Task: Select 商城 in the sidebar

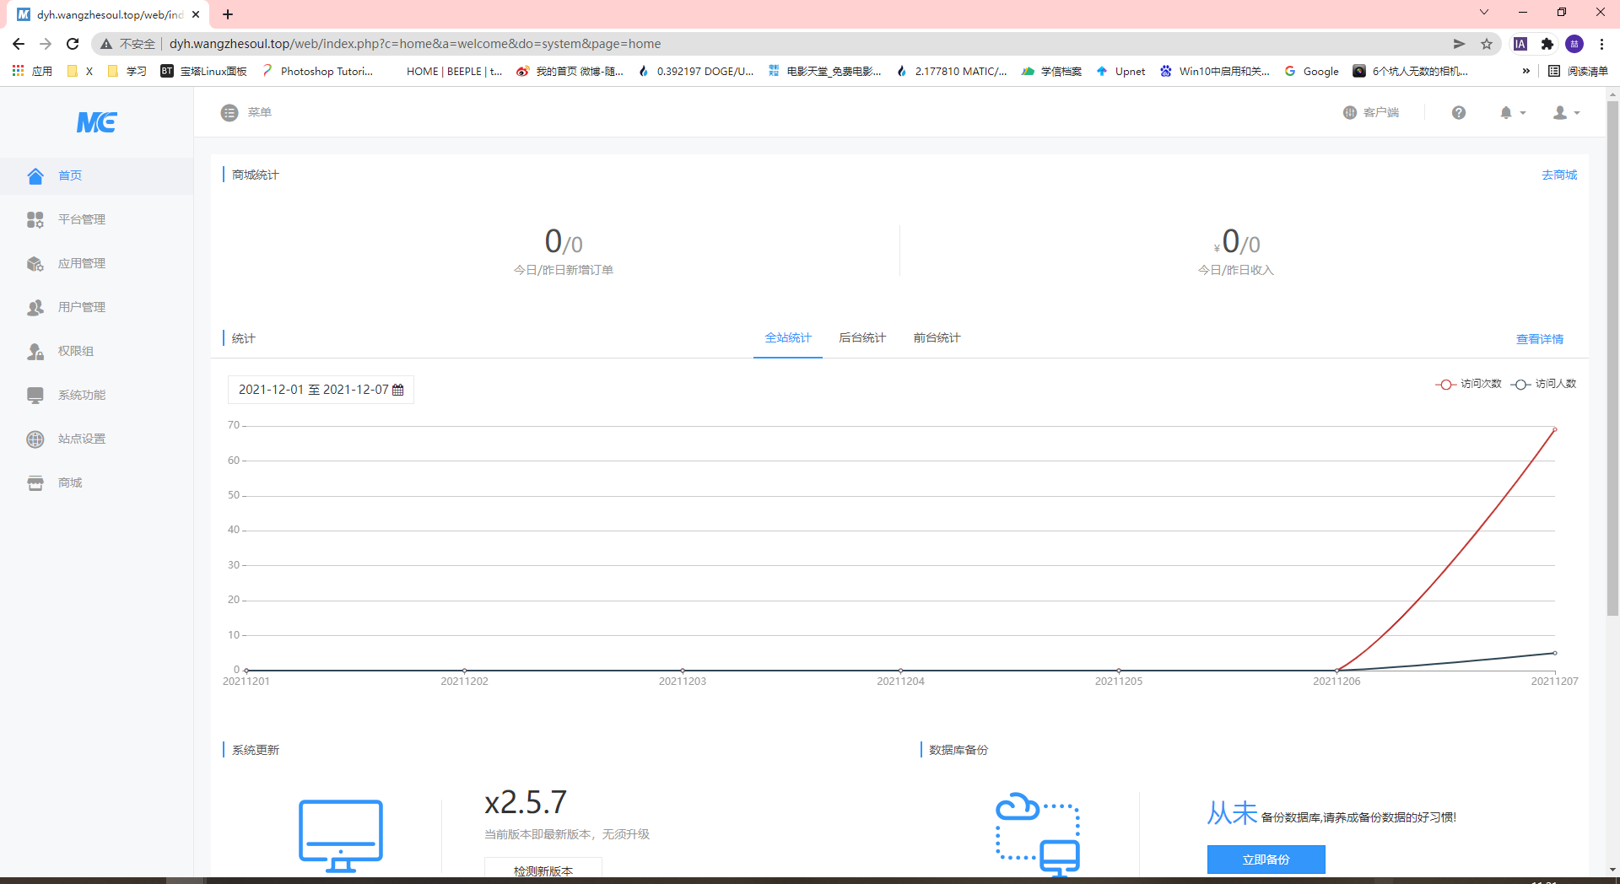Action: pyautogui.click(x=97, y=482)
